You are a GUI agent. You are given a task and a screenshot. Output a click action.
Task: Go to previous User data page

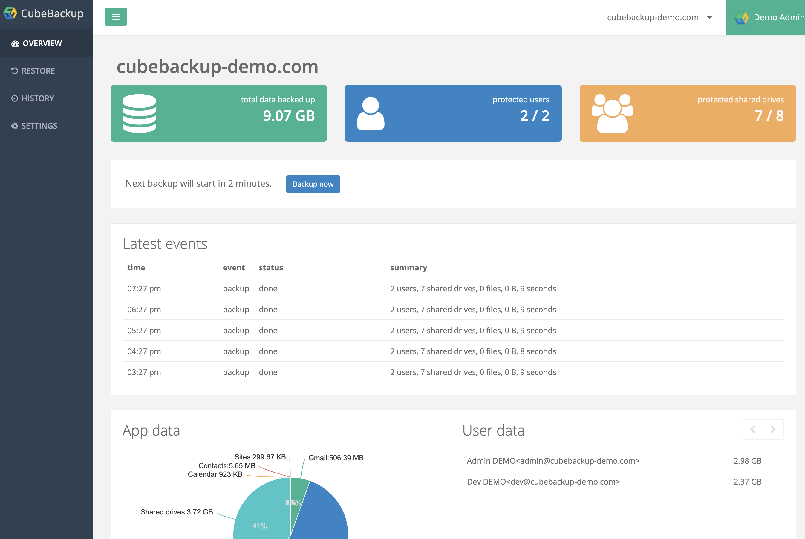(752, 429)
